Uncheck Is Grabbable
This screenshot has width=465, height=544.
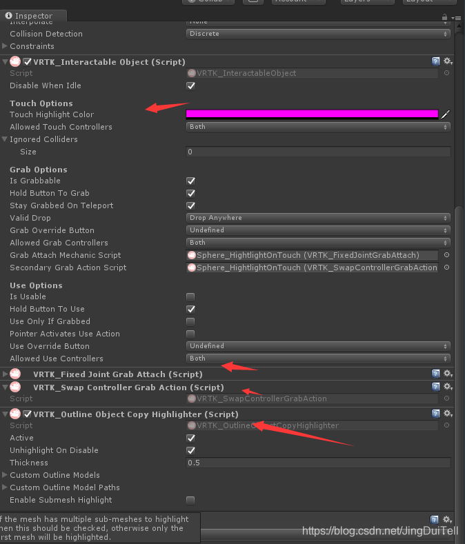pos(190,181)
